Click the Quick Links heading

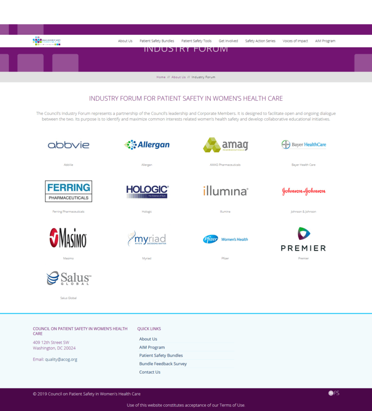coord(149,329)
